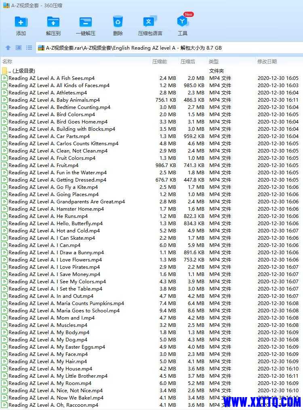Click the archive icon in address bar
Viewport: 303px width, 410px height.
point(41,48)
